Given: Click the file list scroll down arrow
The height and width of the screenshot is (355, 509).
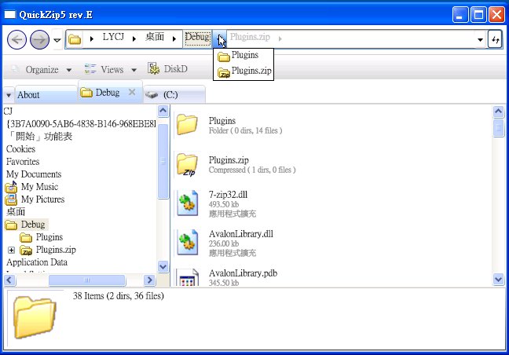Looking at the screenshot, I should (498, 279).
